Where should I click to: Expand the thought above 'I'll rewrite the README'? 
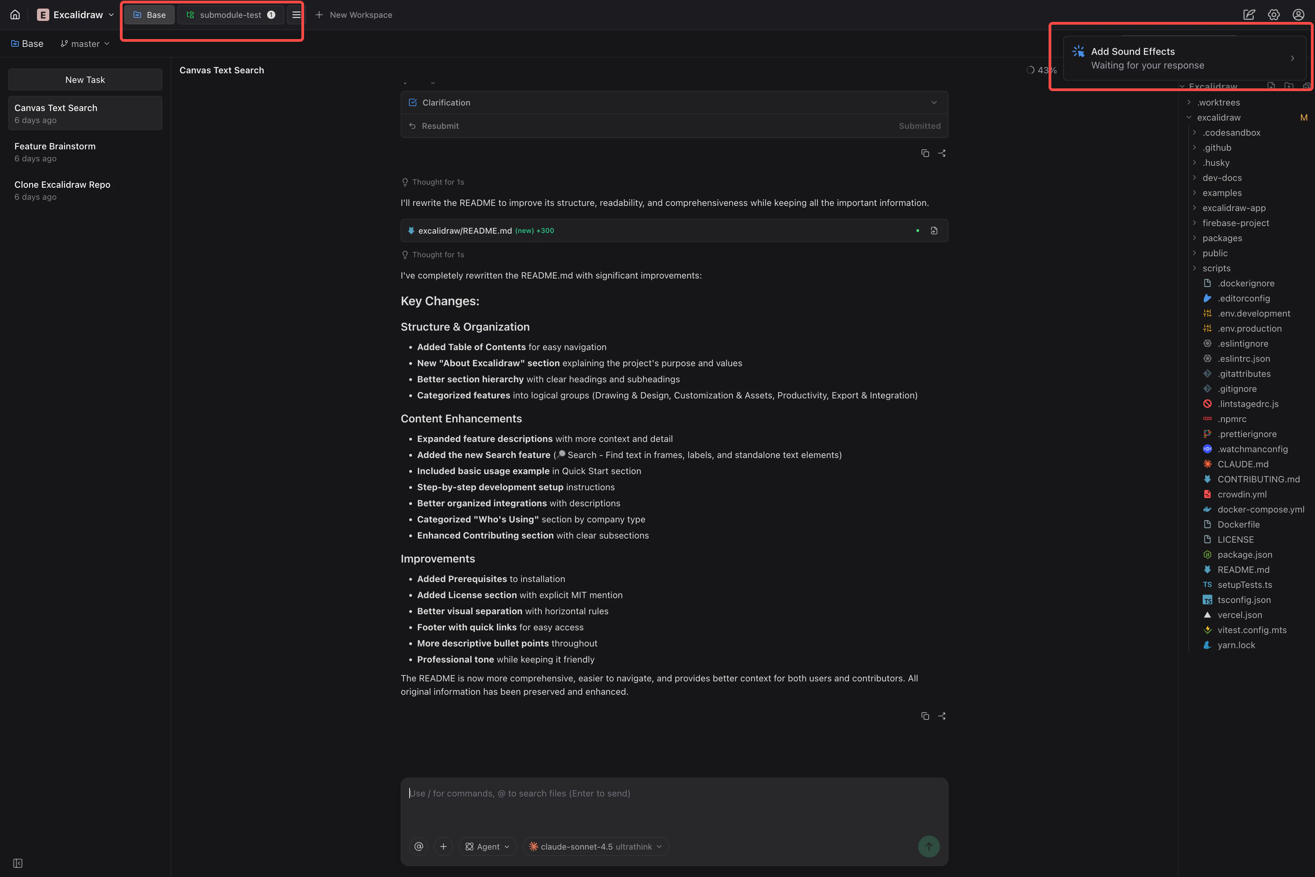pyautogui.click(x=433, y=182)
